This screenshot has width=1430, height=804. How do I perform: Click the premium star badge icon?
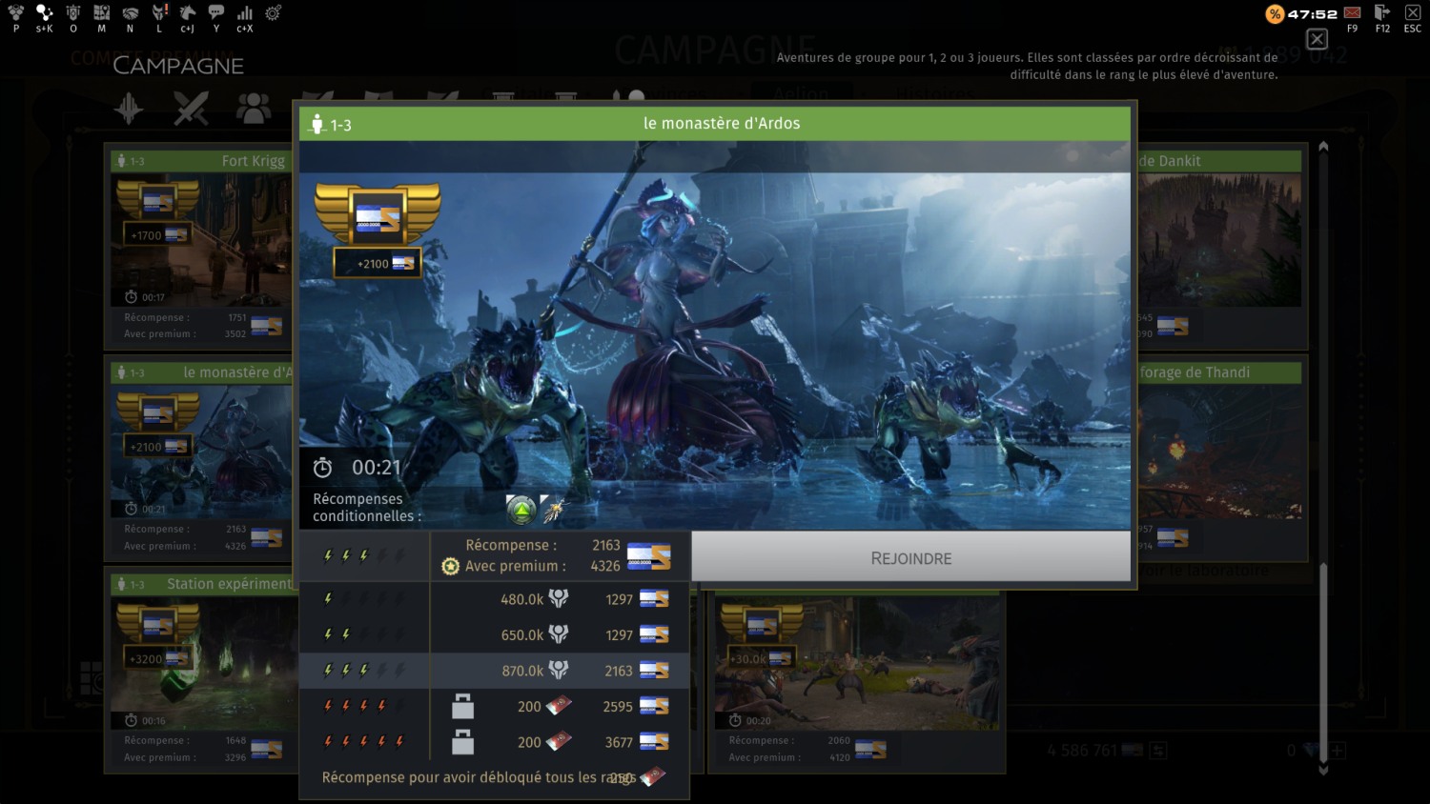tap(451, 567)
